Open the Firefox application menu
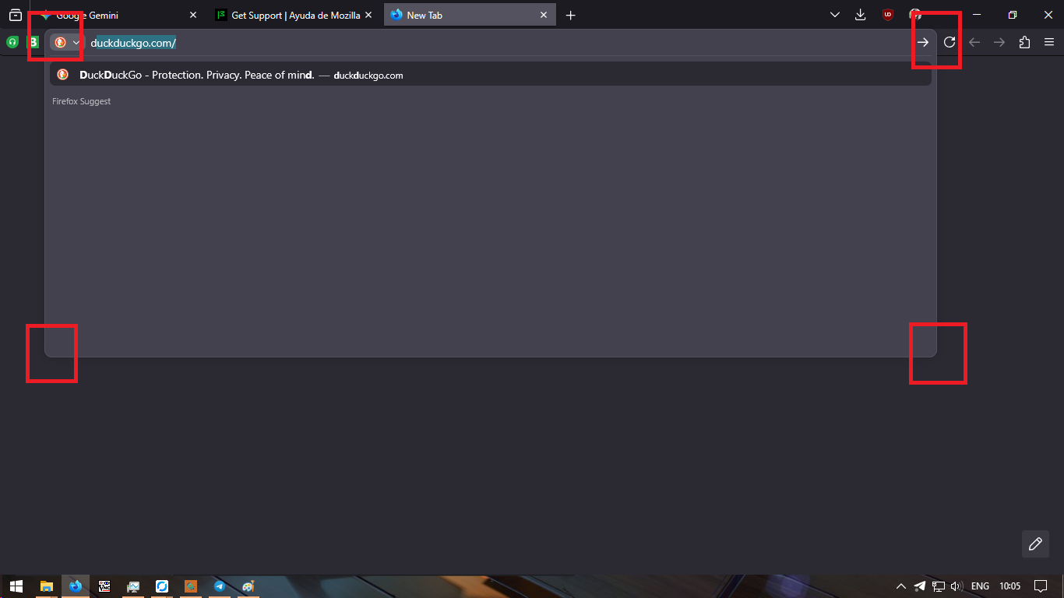 click(x=1049, y=42)
